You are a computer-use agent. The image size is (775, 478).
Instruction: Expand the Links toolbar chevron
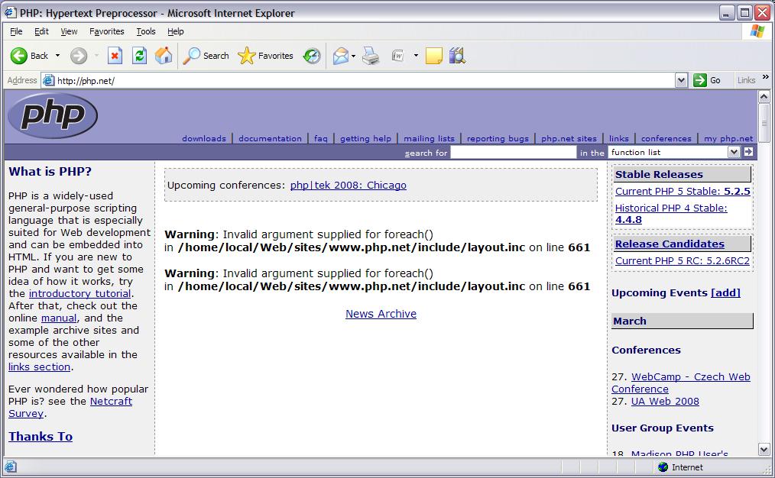pos(766,77)
